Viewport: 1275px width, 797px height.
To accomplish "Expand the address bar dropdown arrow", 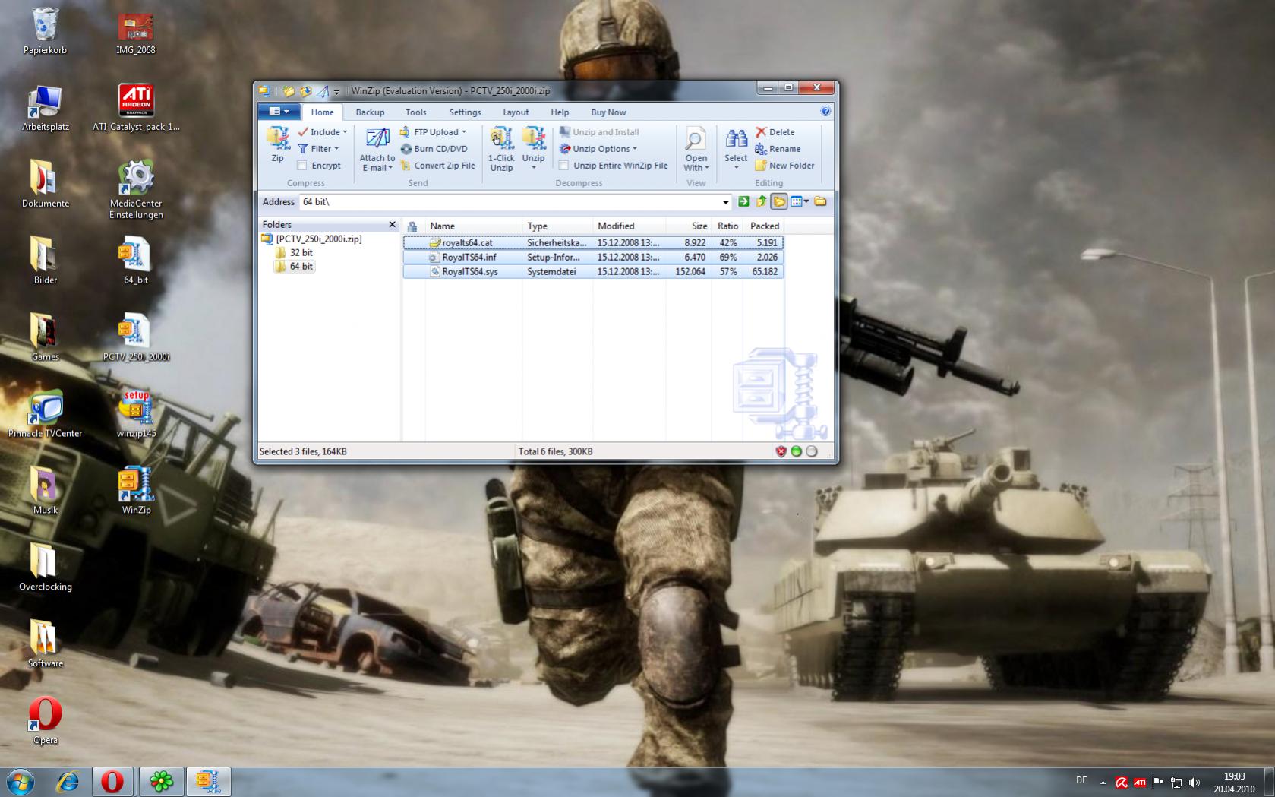I will coord(726,202).
